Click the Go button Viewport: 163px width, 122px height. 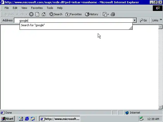tap(143, 20)
